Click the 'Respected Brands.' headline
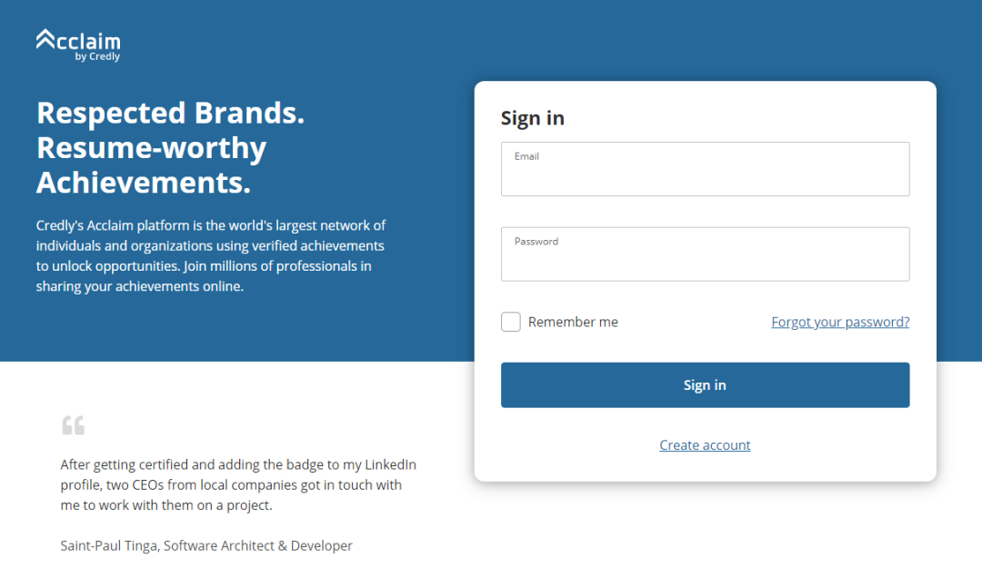This screenshot has height=578, width=982. pyautogui.click(x=170, y=114)
